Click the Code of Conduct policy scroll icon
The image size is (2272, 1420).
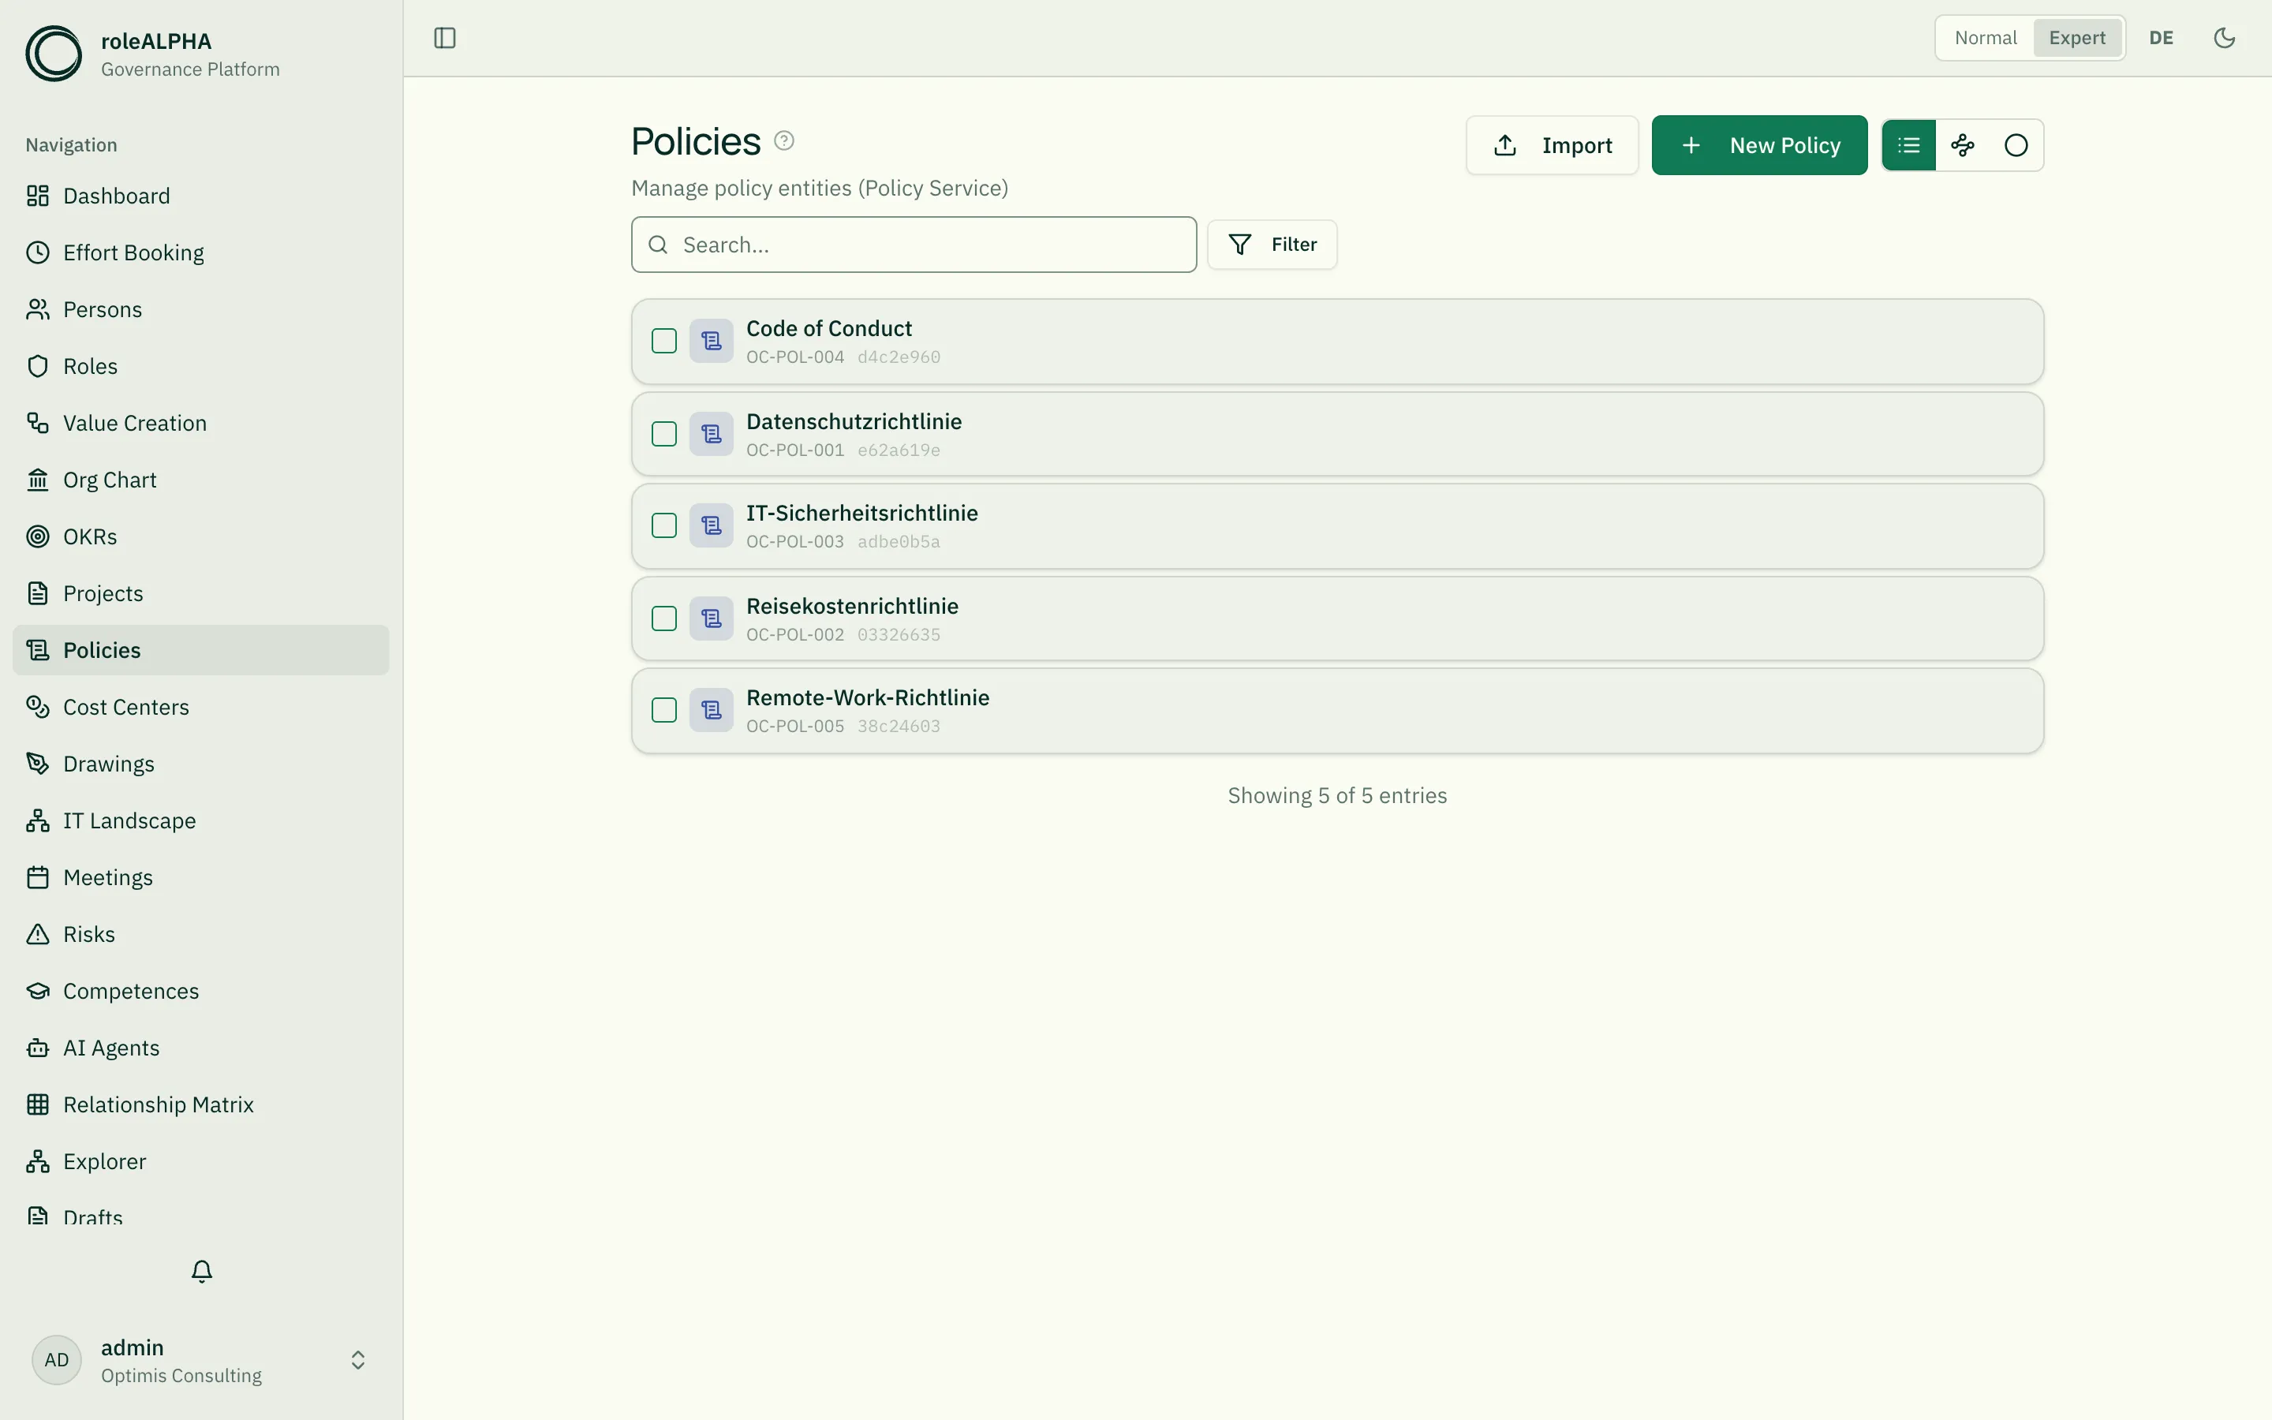(x=712, y=341)
